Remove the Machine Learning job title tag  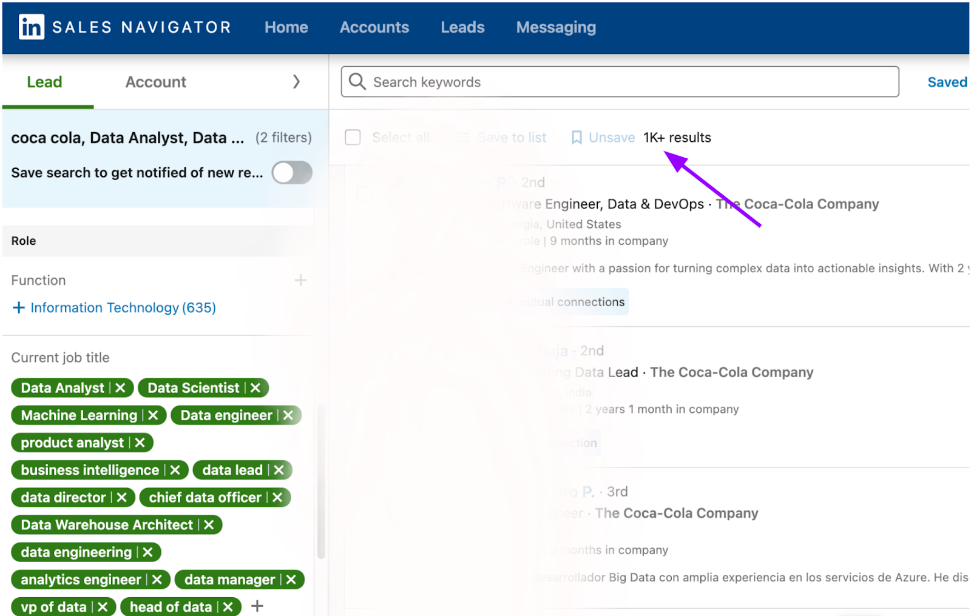point(153,415)
